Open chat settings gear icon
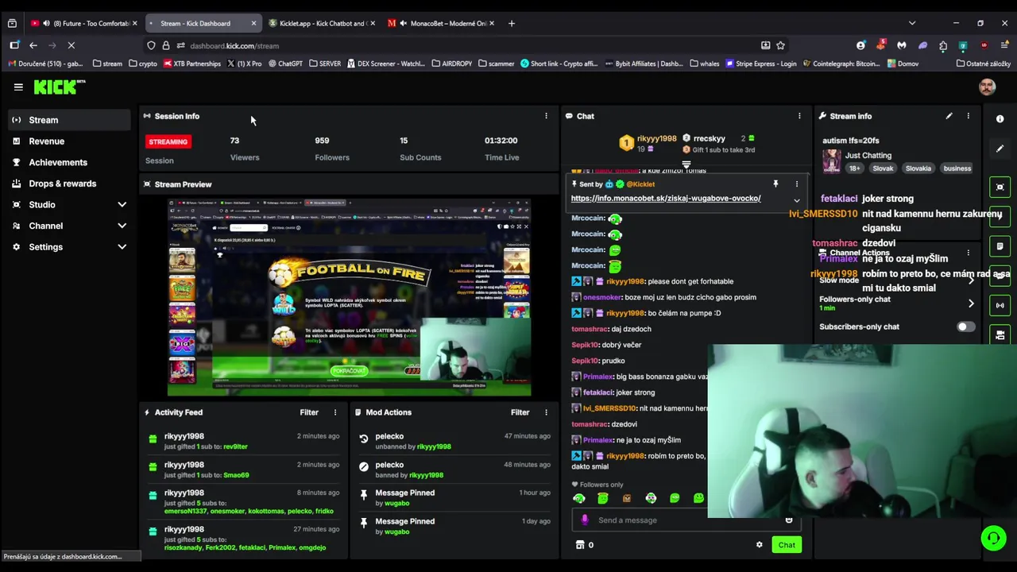 [x=759, y=545]
